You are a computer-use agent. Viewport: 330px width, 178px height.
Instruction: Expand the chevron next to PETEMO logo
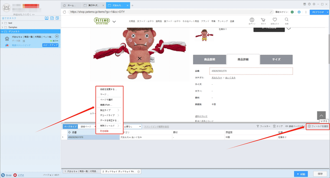pyautogui.click(x=114, y=21)
